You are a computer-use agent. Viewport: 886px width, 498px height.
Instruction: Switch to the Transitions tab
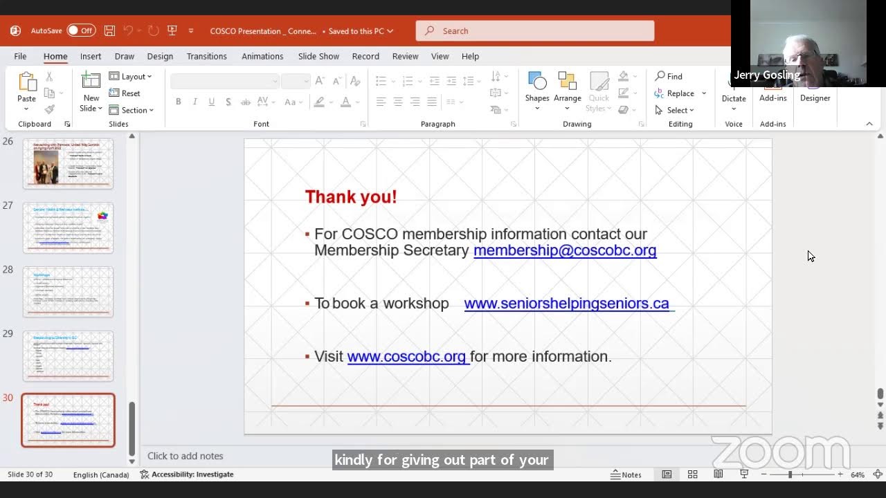206,56
